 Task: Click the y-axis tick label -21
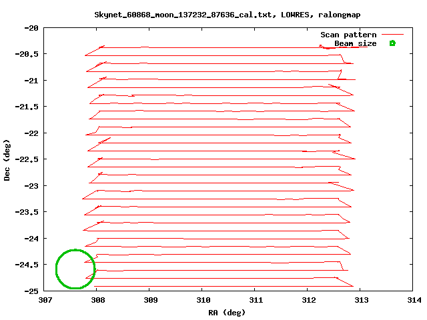31,81
